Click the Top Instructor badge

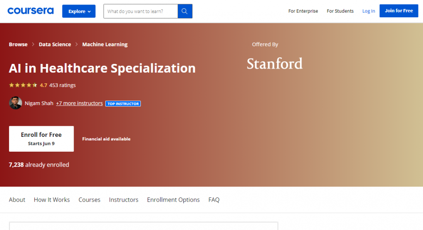coord(123,104)
